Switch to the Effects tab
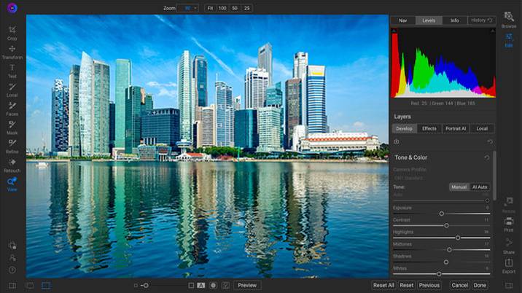The width and height of the screenshot is (522, 293). pos(429,128)
